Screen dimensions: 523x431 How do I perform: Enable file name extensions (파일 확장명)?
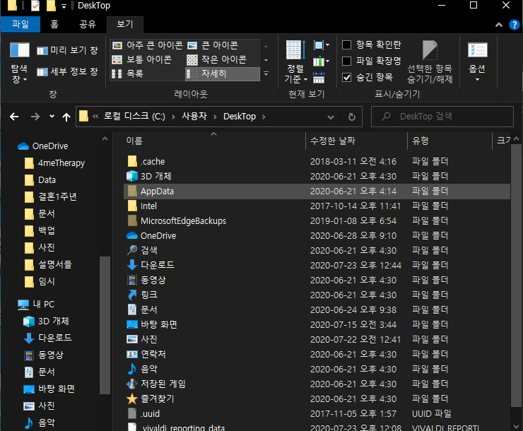(371, 61)
